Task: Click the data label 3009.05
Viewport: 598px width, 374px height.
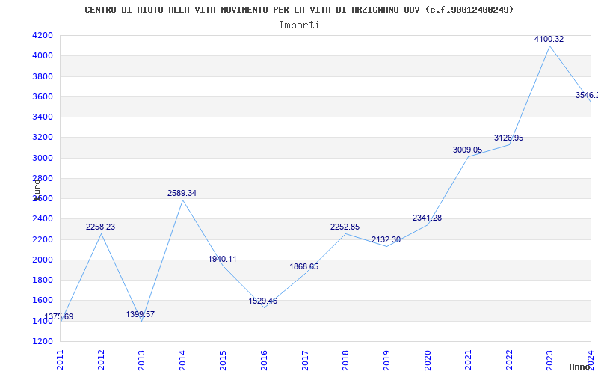Action: (468, 150)
